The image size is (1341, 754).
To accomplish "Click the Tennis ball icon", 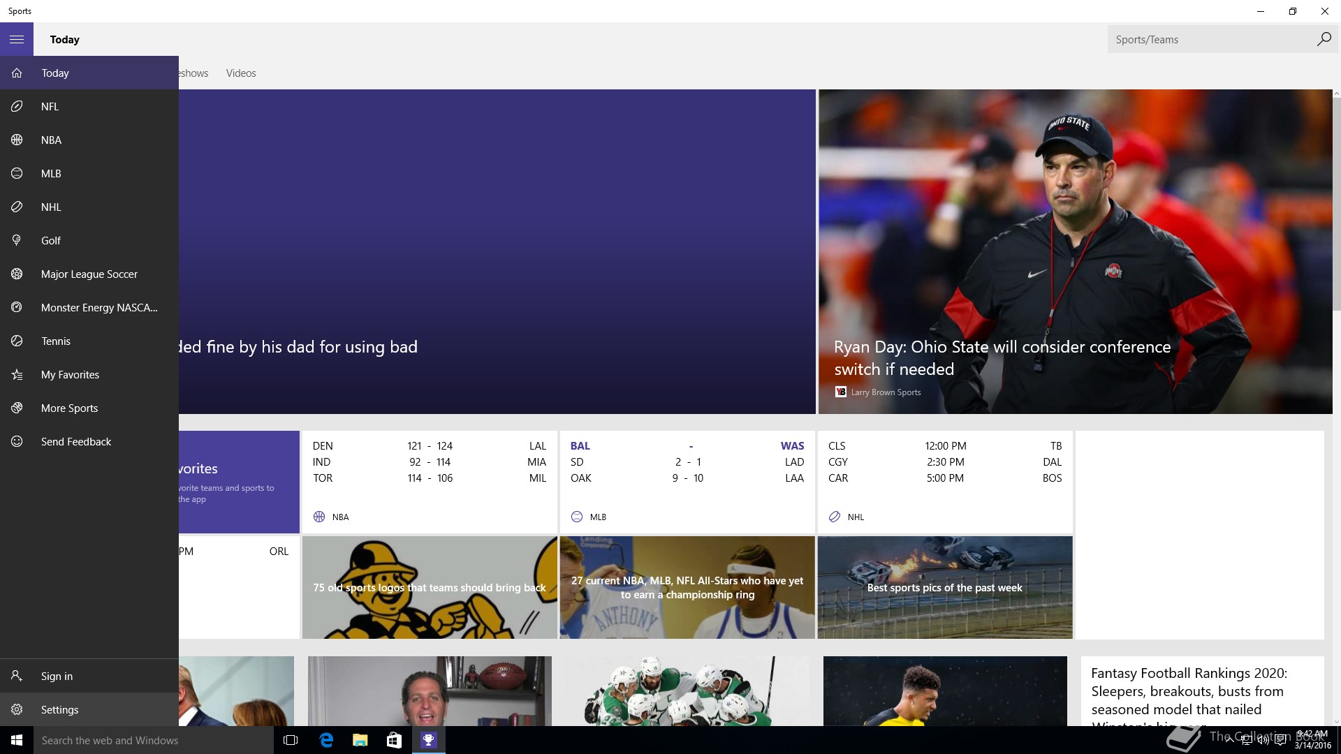I will 17,341.
